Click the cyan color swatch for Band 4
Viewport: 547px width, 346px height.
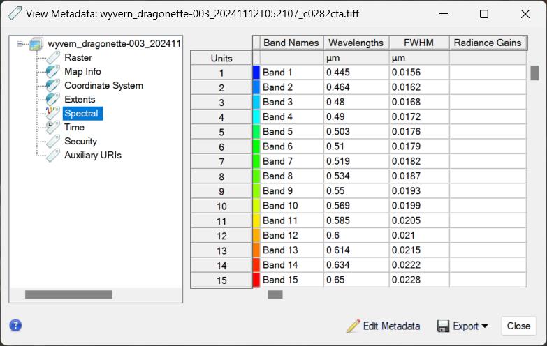pyautogui.click(x=256, y=117)
